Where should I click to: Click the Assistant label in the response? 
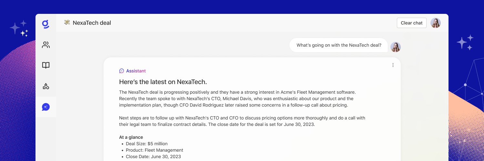(136, 71)
